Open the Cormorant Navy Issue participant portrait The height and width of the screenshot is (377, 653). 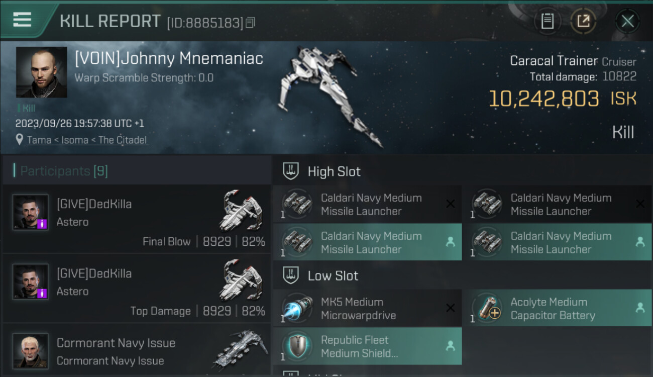point(31,350)
